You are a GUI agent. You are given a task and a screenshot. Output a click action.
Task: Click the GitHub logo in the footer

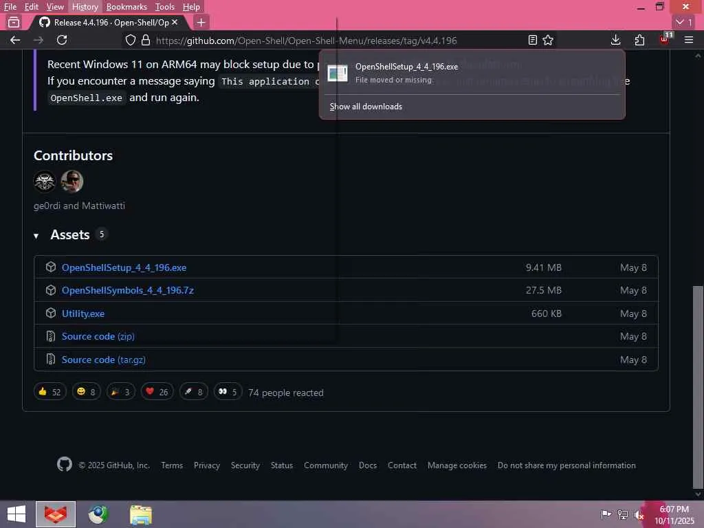click(x=65, y=464)
